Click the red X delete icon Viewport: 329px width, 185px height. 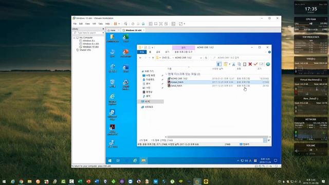pos(250,64)
